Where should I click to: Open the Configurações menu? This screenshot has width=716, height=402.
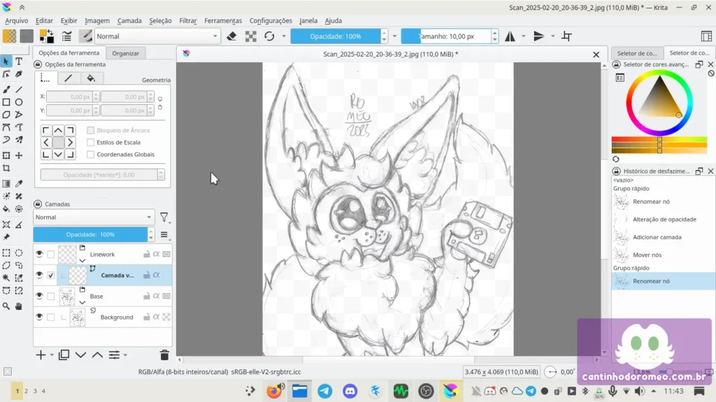(271, 20)
